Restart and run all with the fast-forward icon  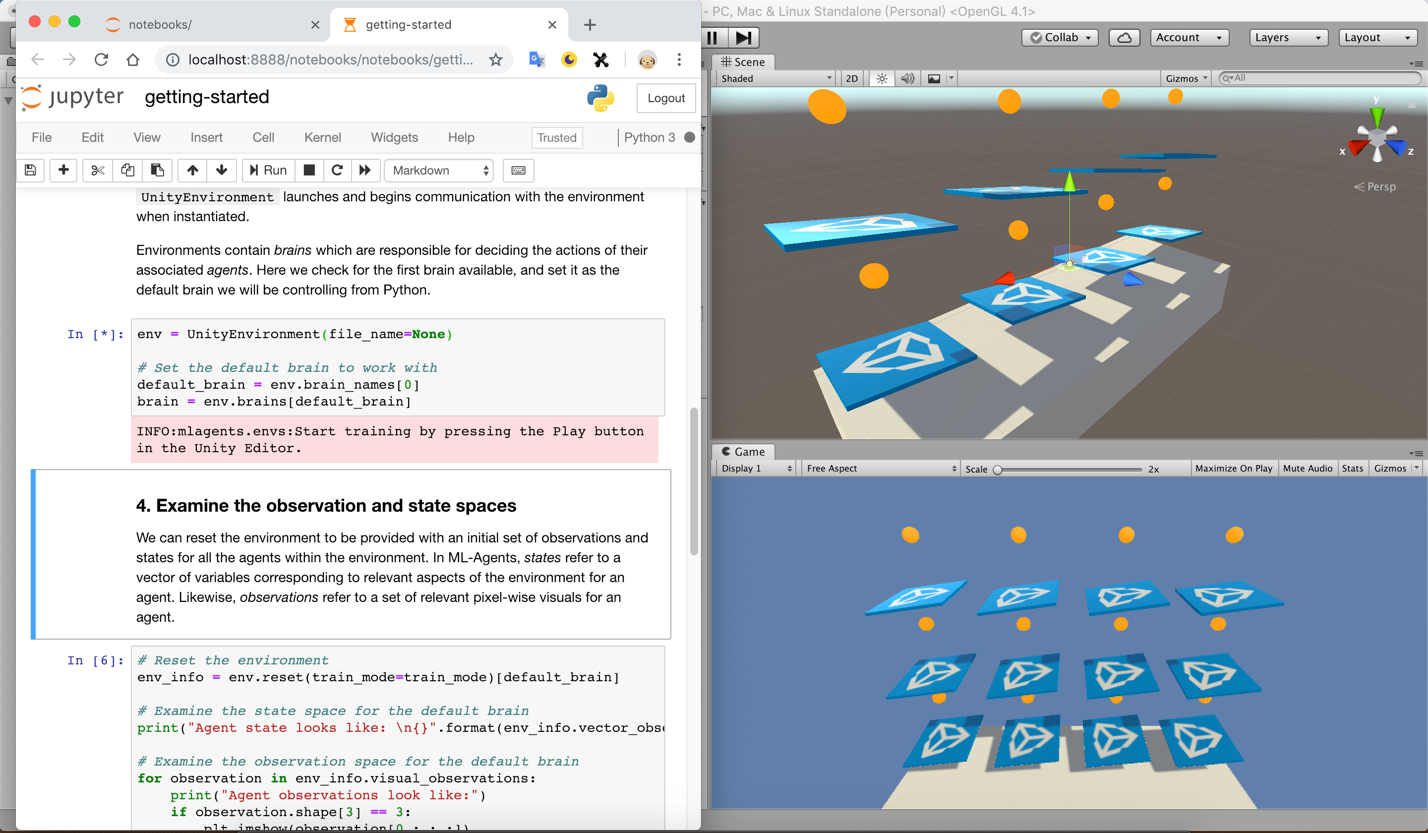[x=365, y=170]
